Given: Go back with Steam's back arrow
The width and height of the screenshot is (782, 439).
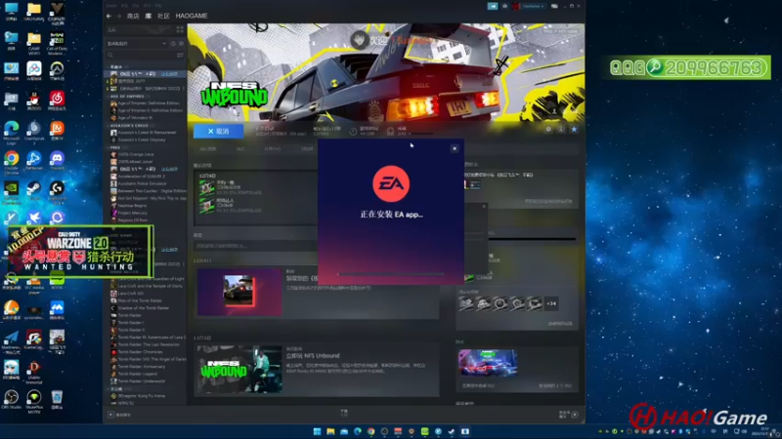Looking at the screenshot, I should [109, 16].
